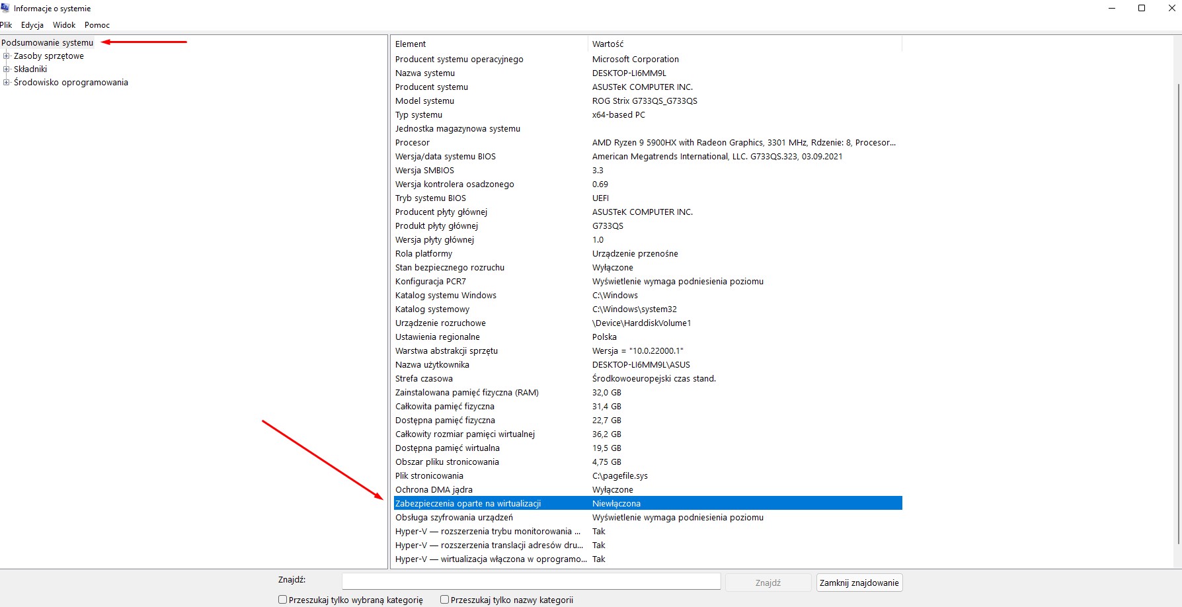Open the Widok menu
Screen dimensions: 1182x607
tap(64, 25)
